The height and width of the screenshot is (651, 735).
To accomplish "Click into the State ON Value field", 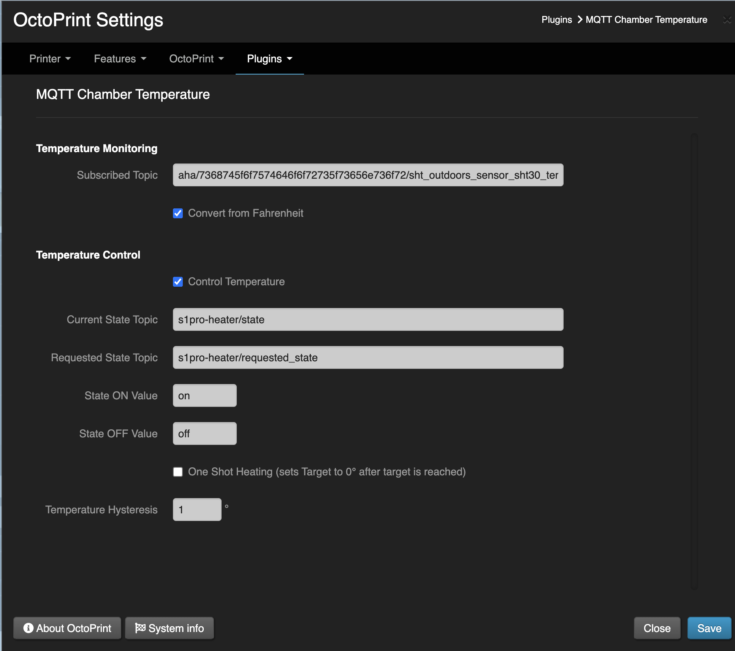I will click(204, 395).
